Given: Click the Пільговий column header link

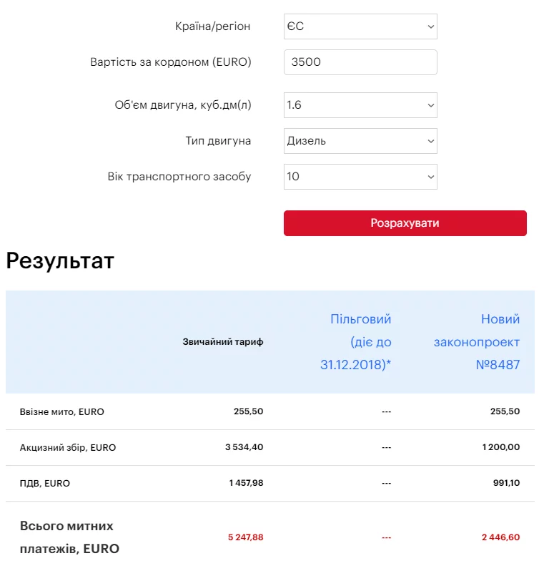Looking at the screenshot, I should [356, 342].
